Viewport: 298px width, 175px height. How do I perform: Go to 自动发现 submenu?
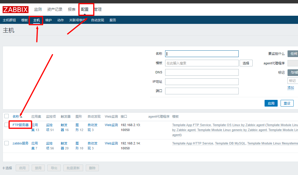pos(97,20)
